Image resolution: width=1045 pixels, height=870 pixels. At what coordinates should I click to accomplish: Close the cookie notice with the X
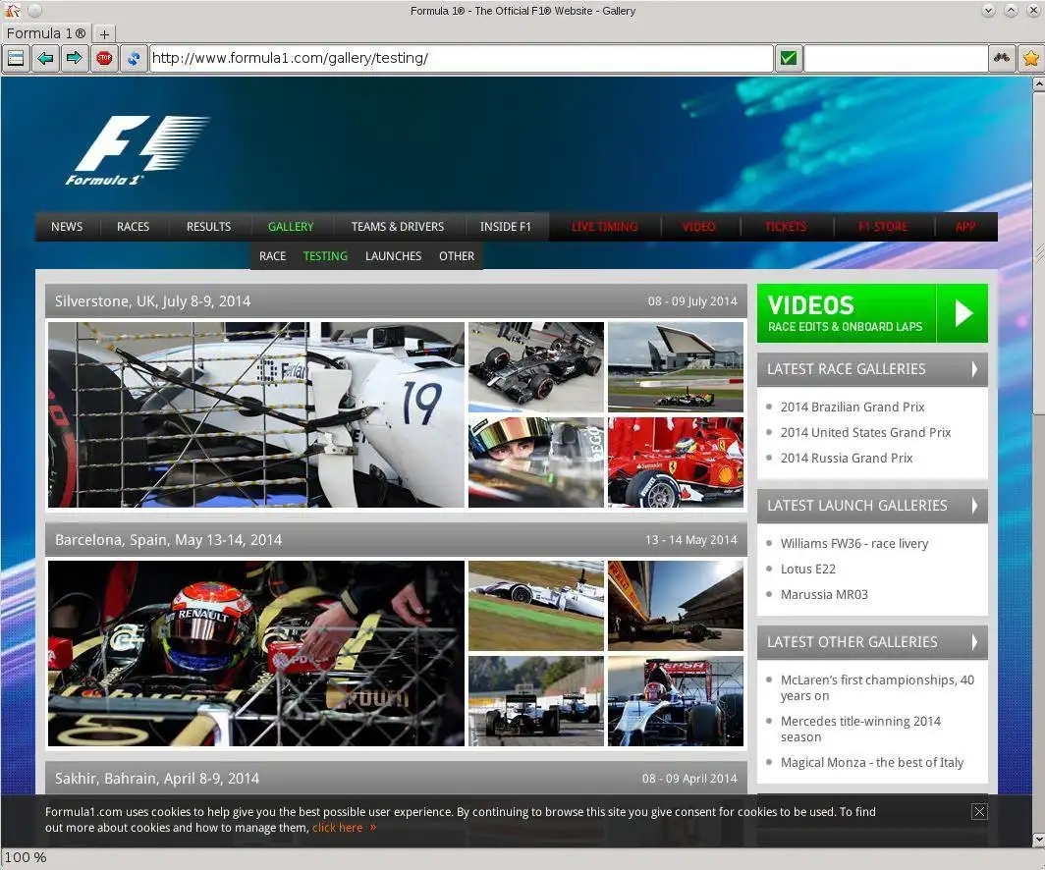tap(978, 811)
